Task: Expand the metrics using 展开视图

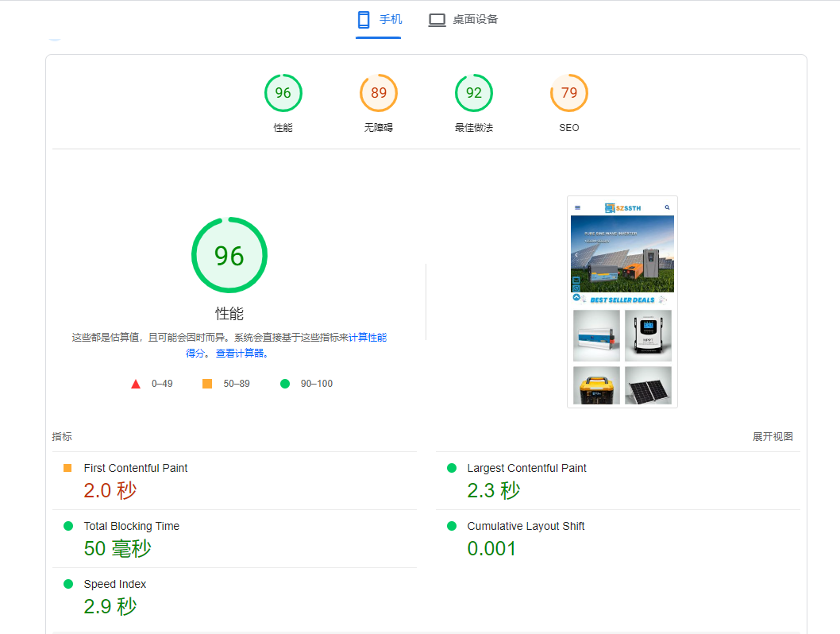Action: pos(773,436)
